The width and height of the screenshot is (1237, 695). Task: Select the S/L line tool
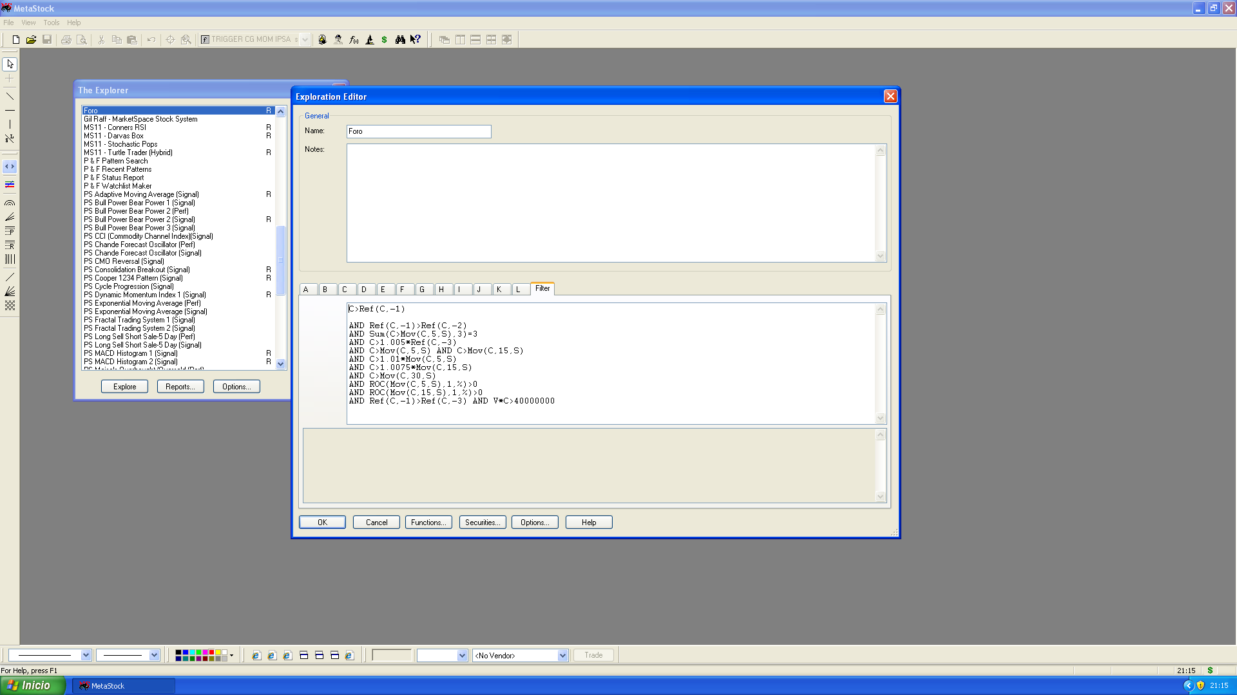10,138
